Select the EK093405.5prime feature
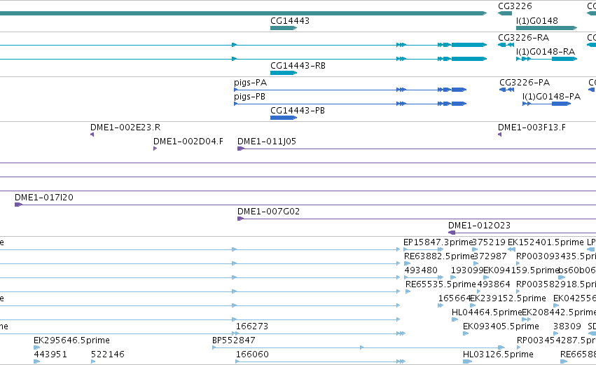The width and height of the screenshot is (596, 365). pos(466,333)
